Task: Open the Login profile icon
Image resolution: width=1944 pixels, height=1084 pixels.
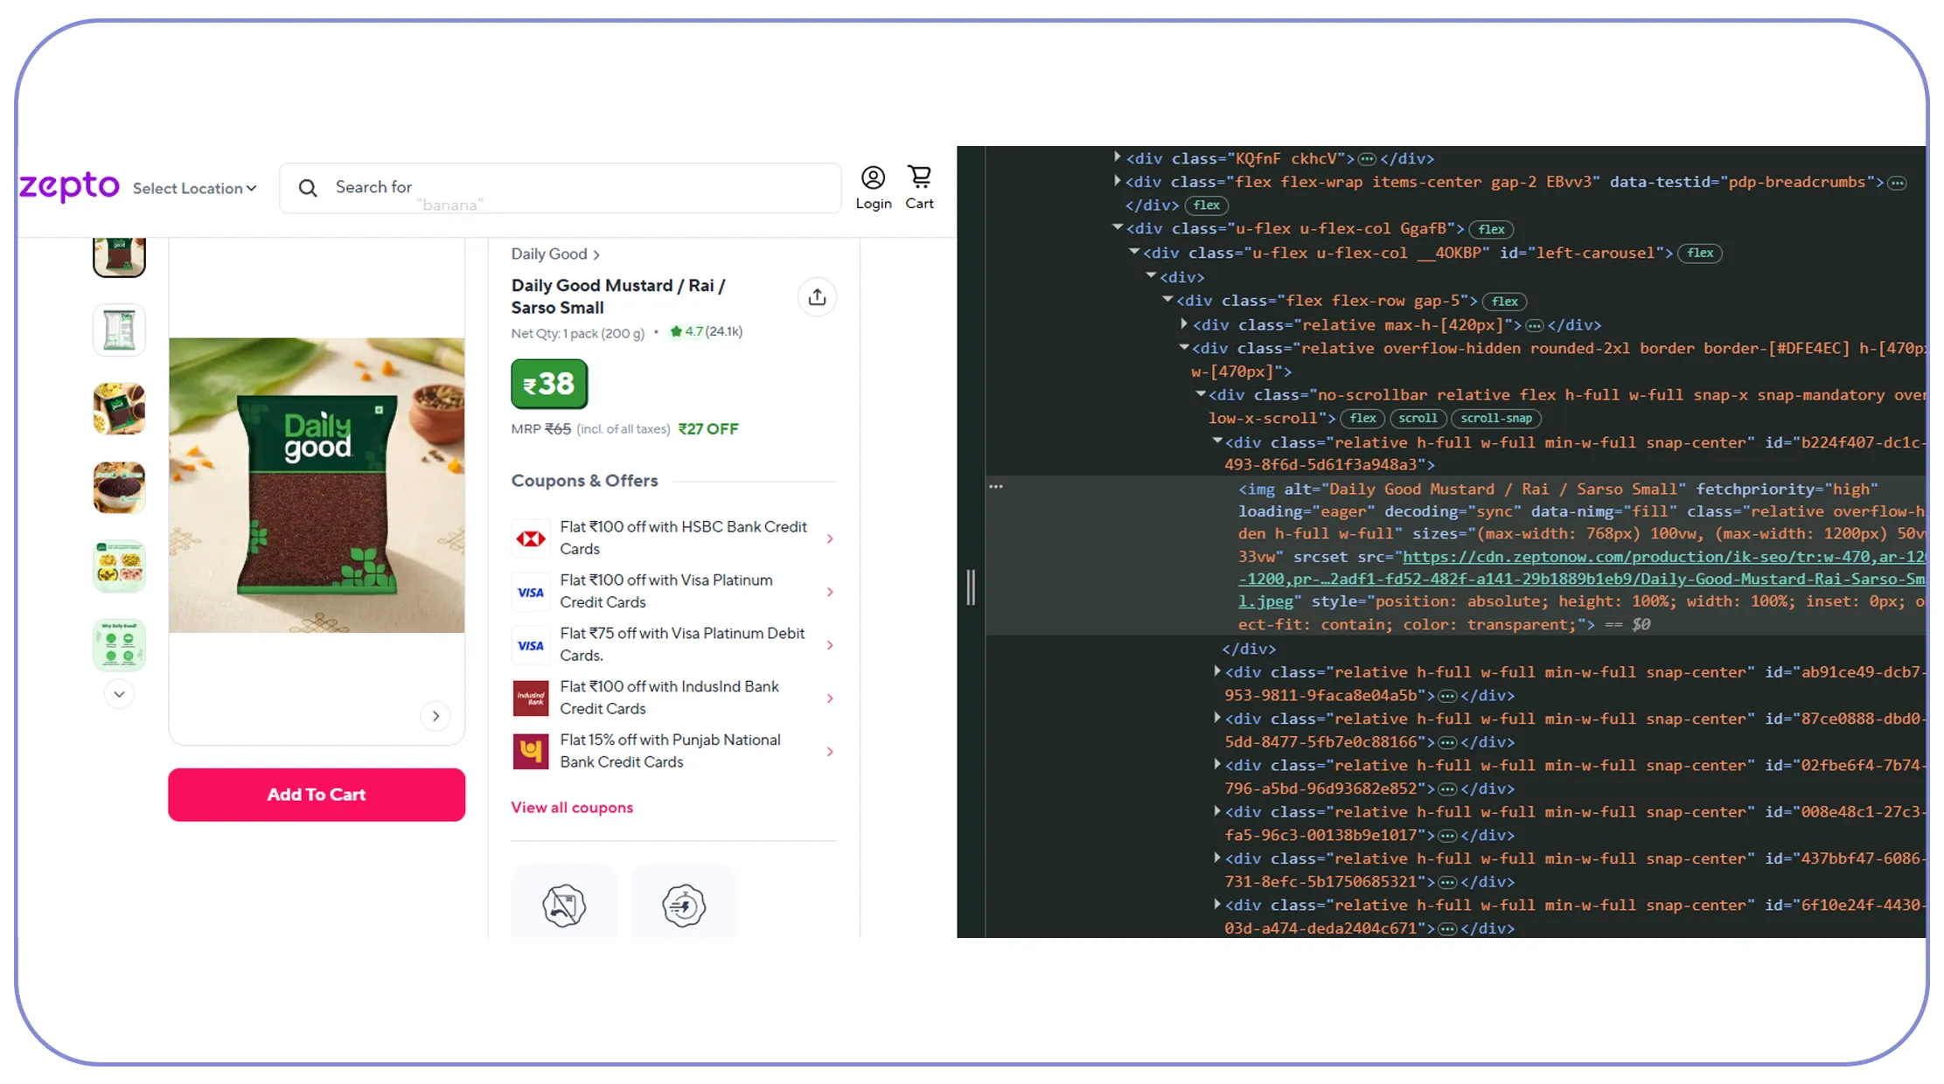Action: coord(873,188)
